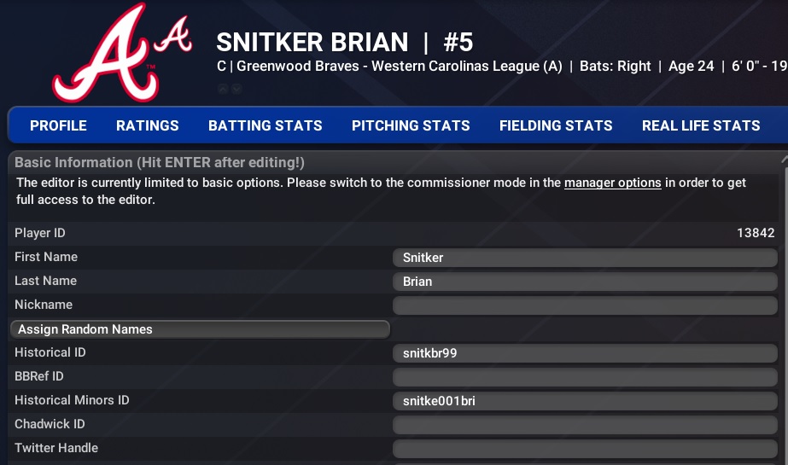This screenshot has height=465, width=788.
Task: Select the empty Nickname input field
Action: click(585, 305)
